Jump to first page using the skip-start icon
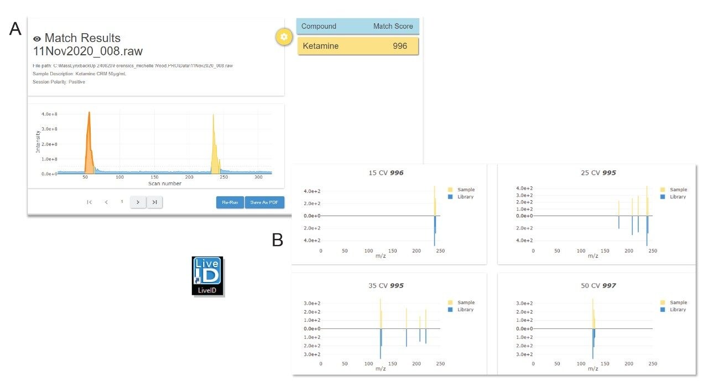The image size is (708, 392). point(89,202)
